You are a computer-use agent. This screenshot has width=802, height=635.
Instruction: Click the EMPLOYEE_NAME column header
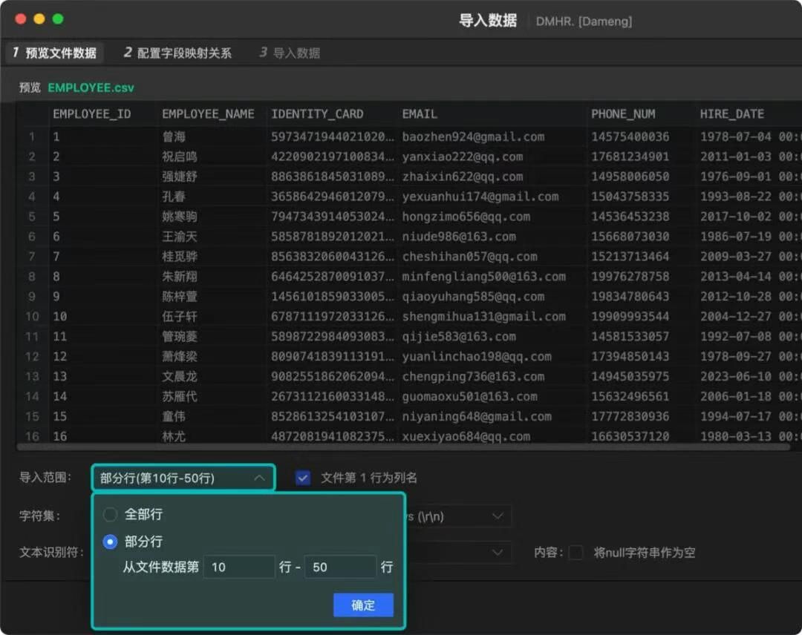pos(208,114)
